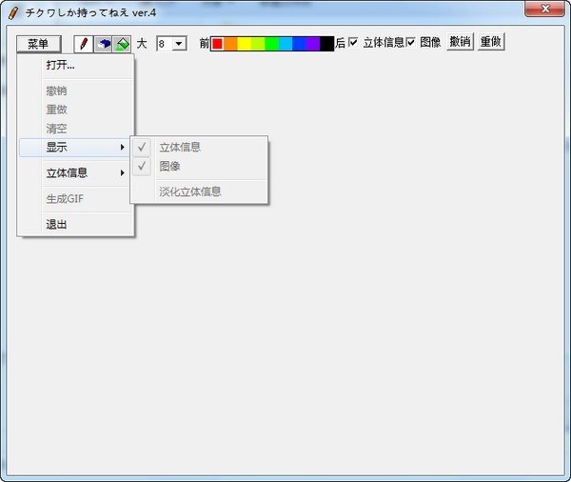Pick the purple depth swatch
571x482 pixels.
(x=313, y=44)
